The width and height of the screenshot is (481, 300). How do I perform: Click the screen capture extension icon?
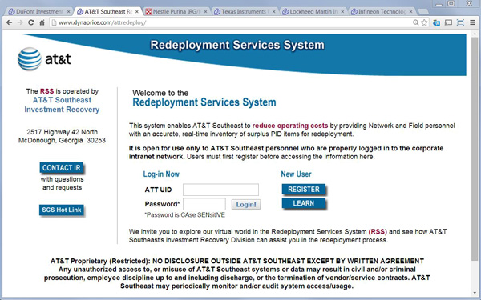pyautogui.click(x=460, y=22)
